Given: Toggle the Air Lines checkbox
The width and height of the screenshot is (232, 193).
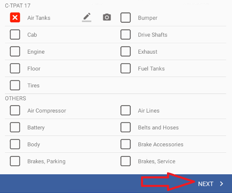Looking at the screenshot, I should click(126, 111).
